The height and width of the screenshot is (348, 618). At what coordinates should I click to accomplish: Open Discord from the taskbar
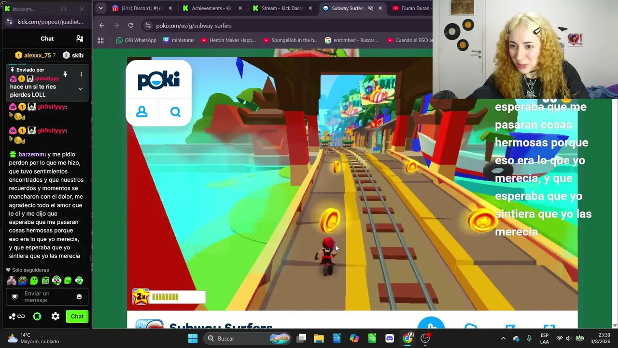pos(390,338)
